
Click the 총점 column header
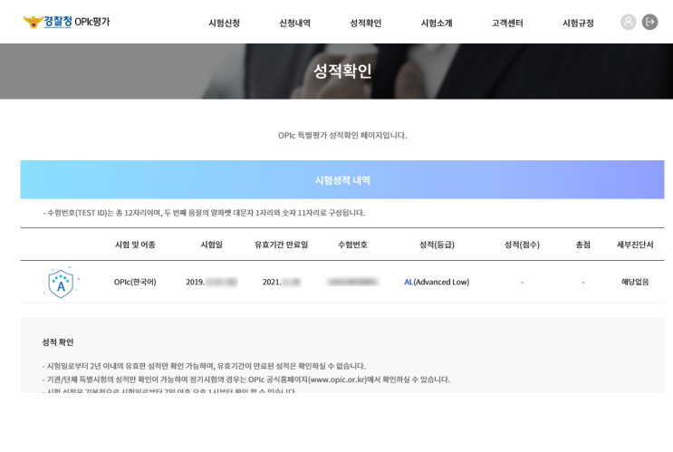coord(582,245)
